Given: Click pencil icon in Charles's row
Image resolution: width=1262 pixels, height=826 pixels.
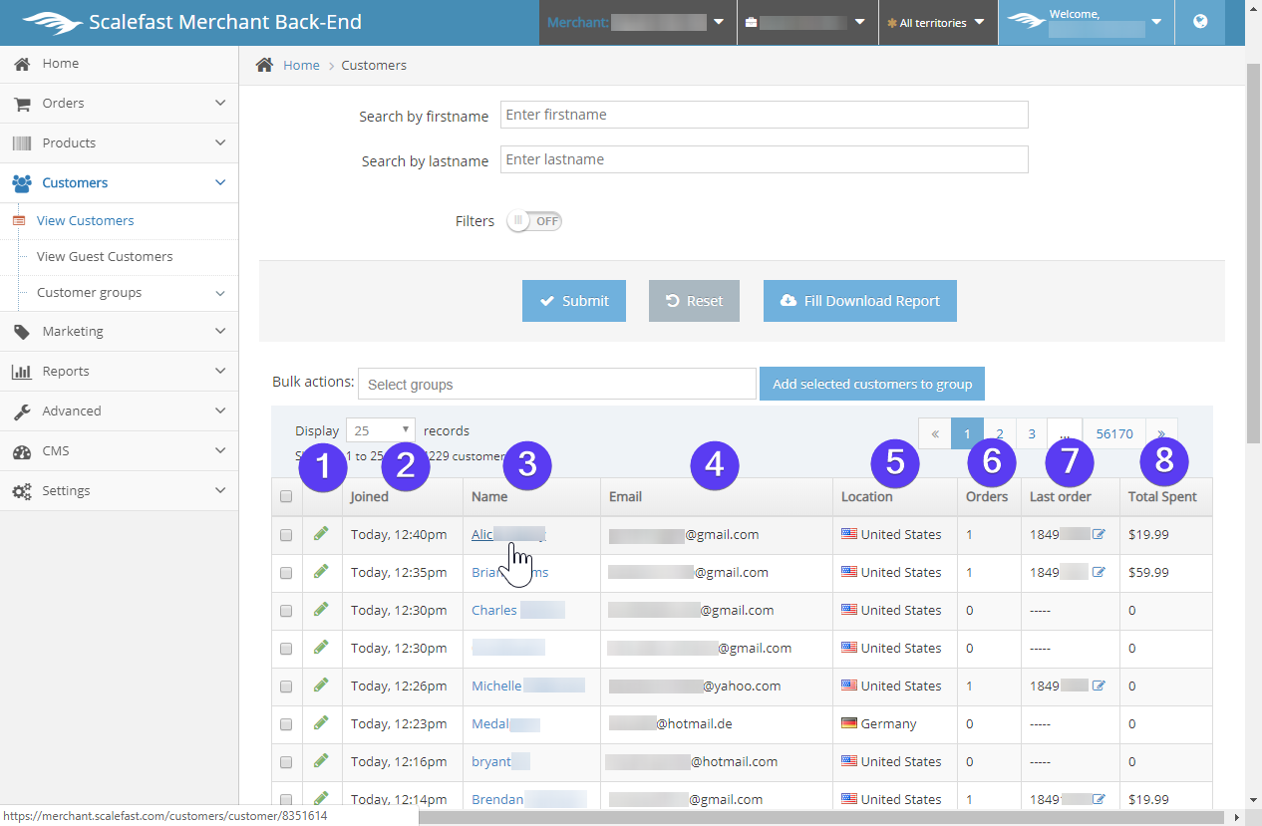Looking at the screenshot, I should [321, 610].
